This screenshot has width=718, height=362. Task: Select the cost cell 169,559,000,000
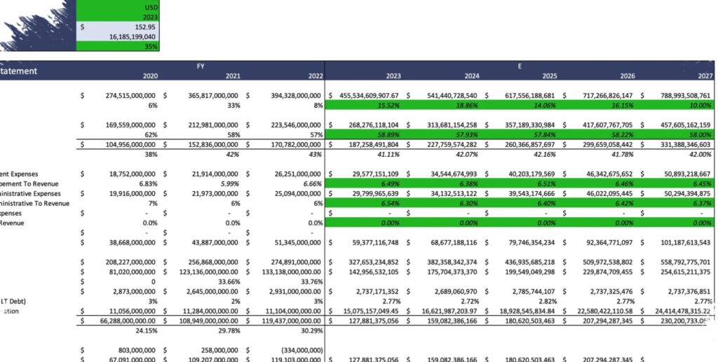pos(130,125)
